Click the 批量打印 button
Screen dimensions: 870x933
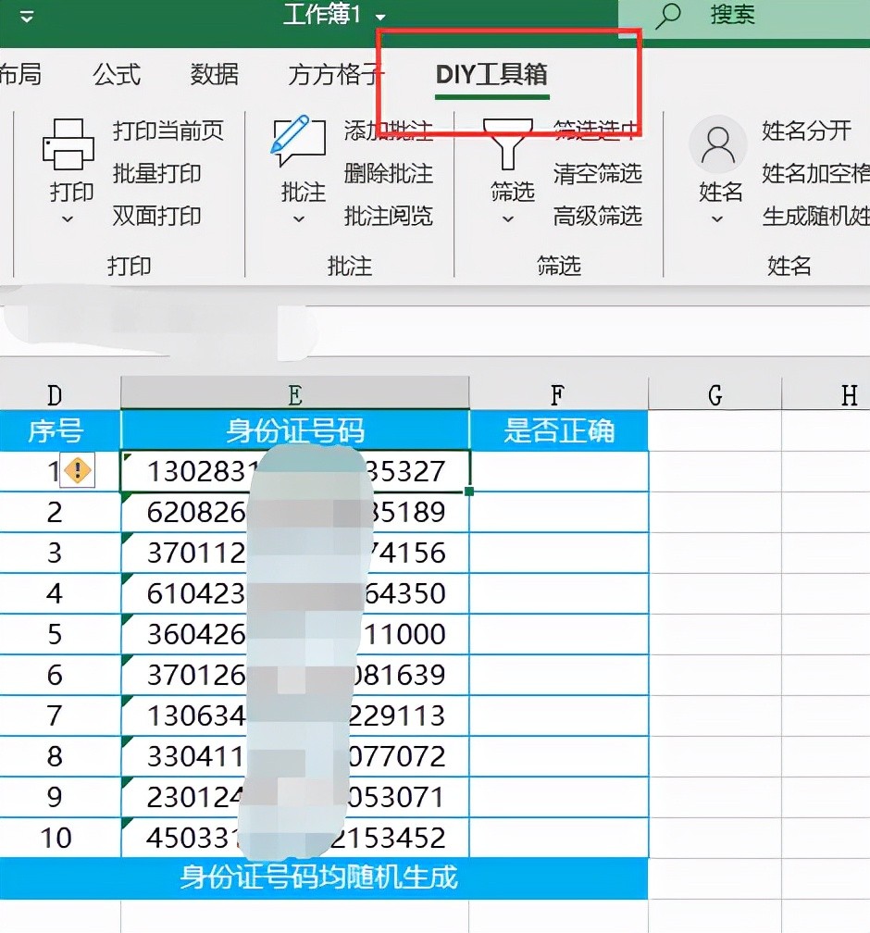click(x=156, y=173)
